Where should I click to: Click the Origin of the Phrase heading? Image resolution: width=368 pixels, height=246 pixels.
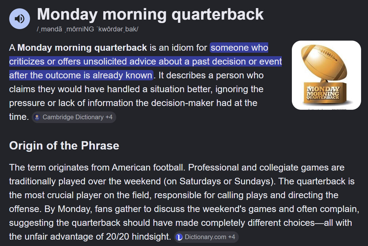(x=64, y=145)
